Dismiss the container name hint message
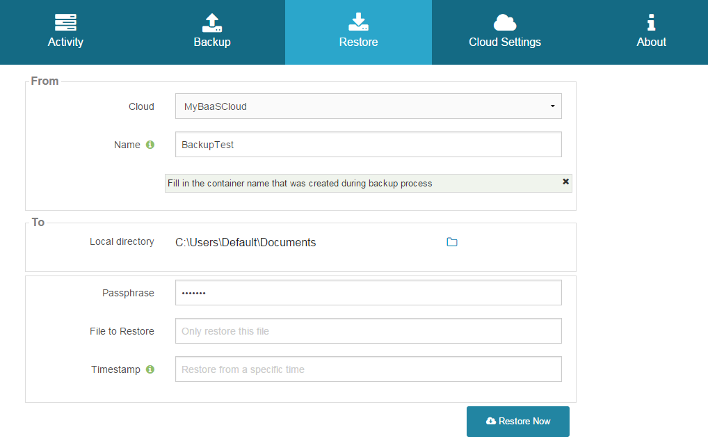 pyautogui.click(x=565, y=182)
